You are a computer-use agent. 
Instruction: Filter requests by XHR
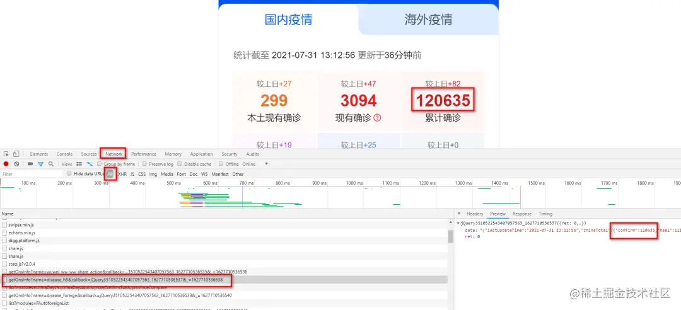pos(122,174)
